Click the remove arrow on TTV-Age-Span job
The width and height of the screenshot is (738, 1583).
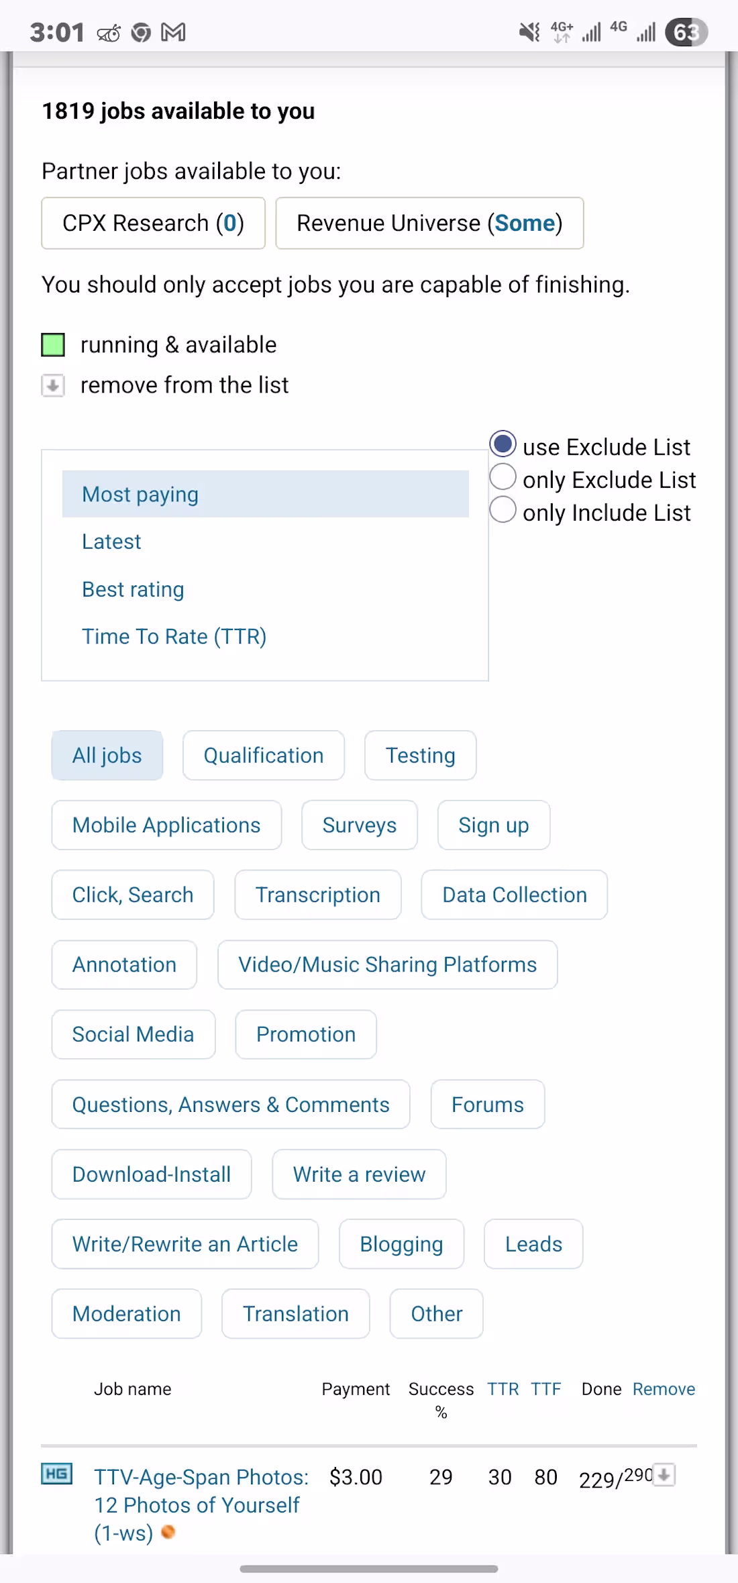click(663, 1476)
